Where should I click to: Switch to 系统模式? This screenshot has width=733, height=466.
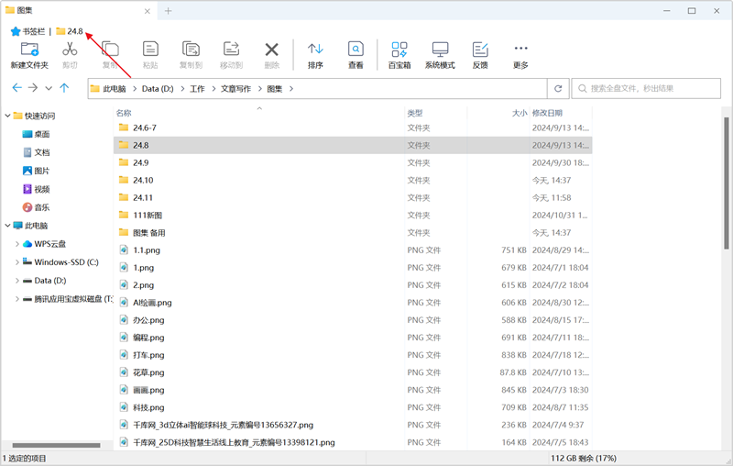pos(440,55)
